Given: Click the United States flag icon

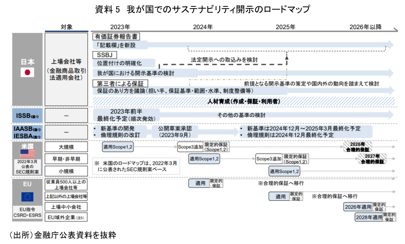Looking at the screenshot, I should [x=27, y=154].
